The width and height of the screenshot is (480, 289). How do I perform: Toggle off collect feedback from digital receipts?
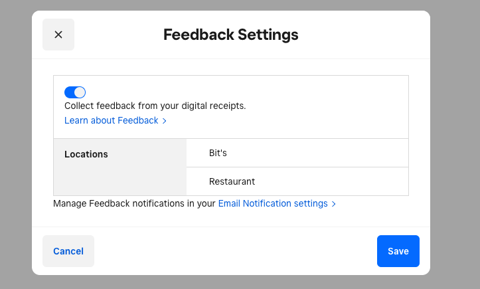(x=75, y=92)
